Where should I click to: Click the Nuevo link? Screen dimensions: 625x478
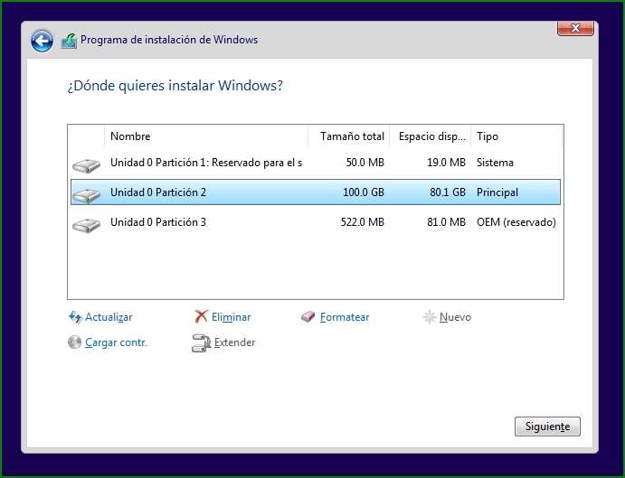tap(455, 317)
